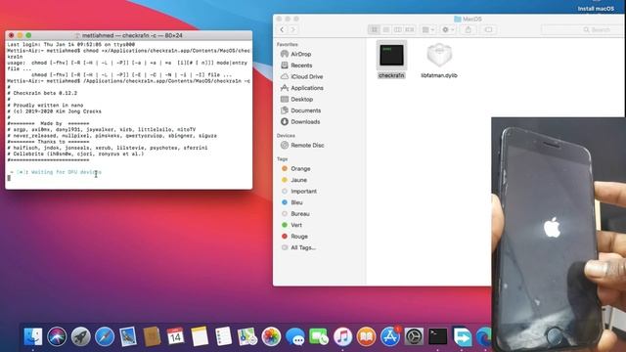Select the libfatman.dylib file
This screenshot has height=352, width=626.
439,61
